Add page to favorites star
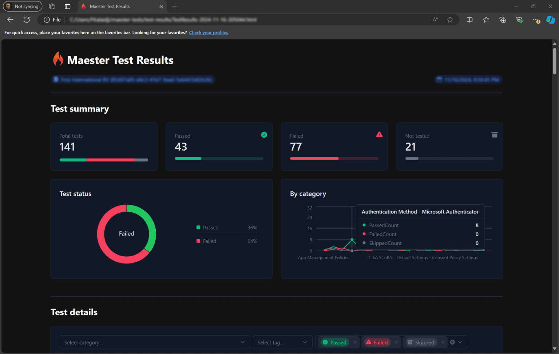 pyautogui.click(x=450, y=20)
